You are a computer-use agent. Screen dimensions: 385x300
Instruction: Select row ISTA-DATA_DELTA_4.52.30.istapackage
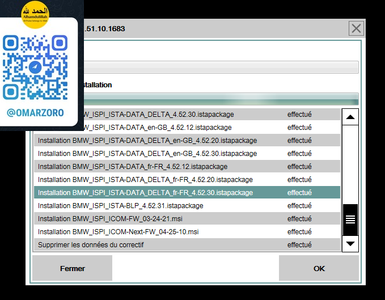click(x=211, y=115)
